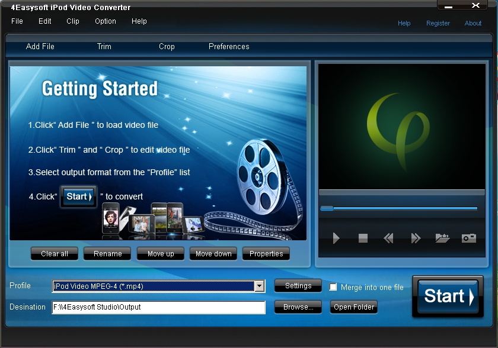Minimize the converter window
Screen dimensions: 498x348
(448, 7)
